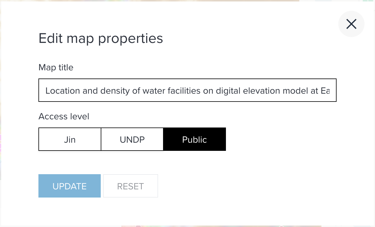
Task: Click the Edit map properties heading
Action: [101, 38]
